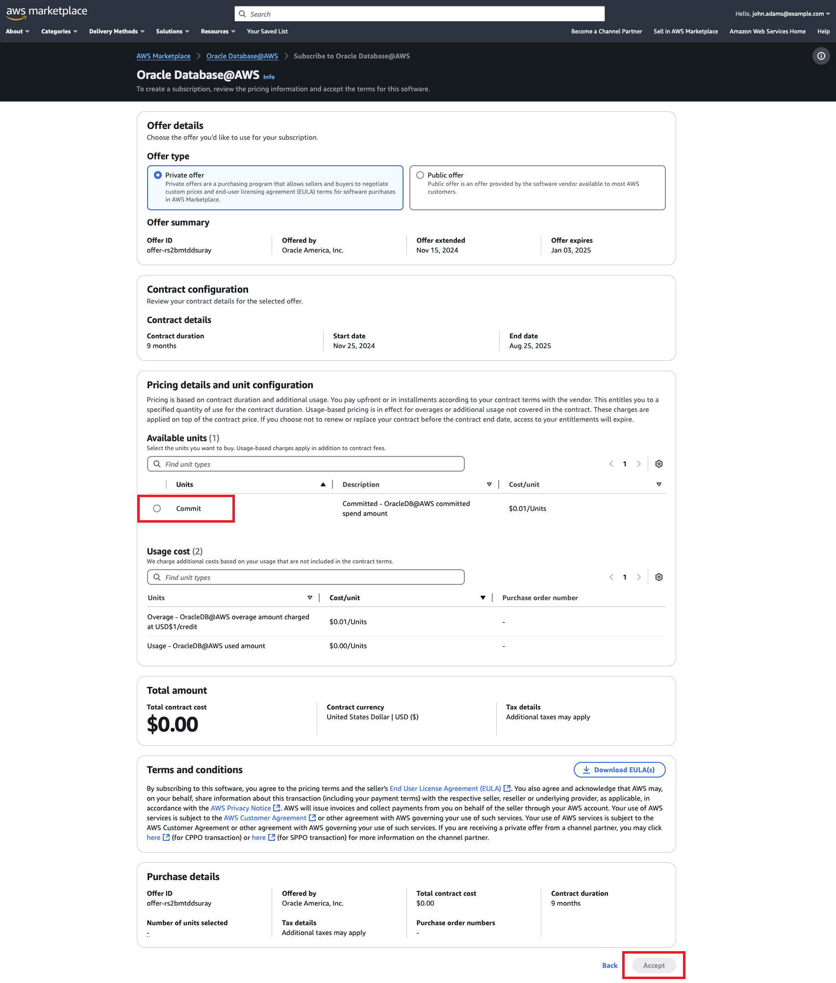Open the external link icon beside AWS Privacy Notice
This screenshot has height=983, width=836.
coord(276,808)
